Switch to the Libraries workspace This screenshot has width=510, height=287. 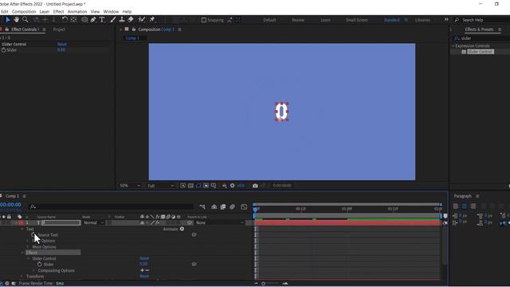click(x=422, y=20)
